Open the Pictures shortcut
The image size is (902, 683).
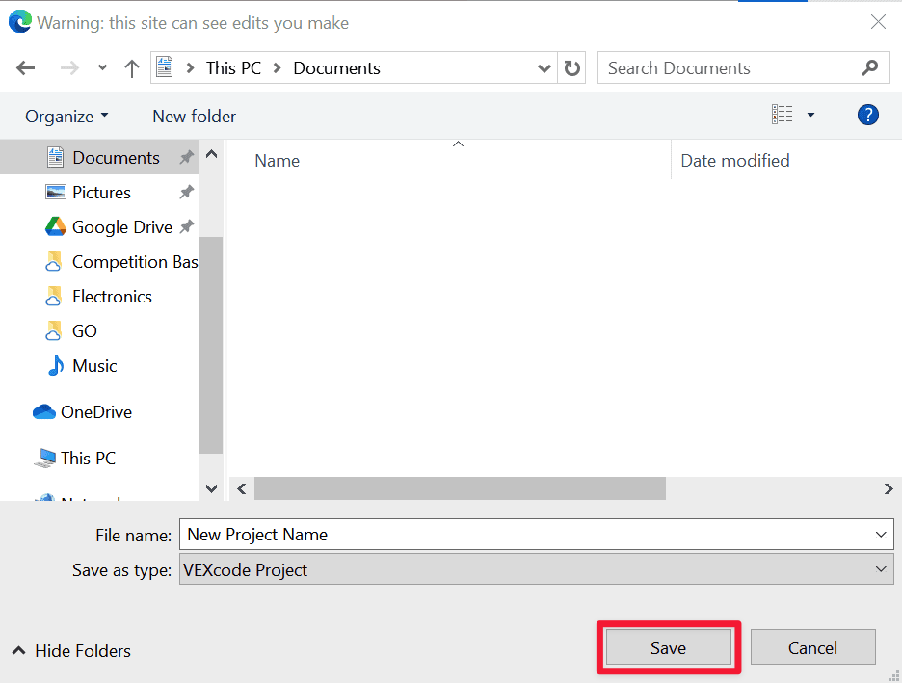[101, 192]
